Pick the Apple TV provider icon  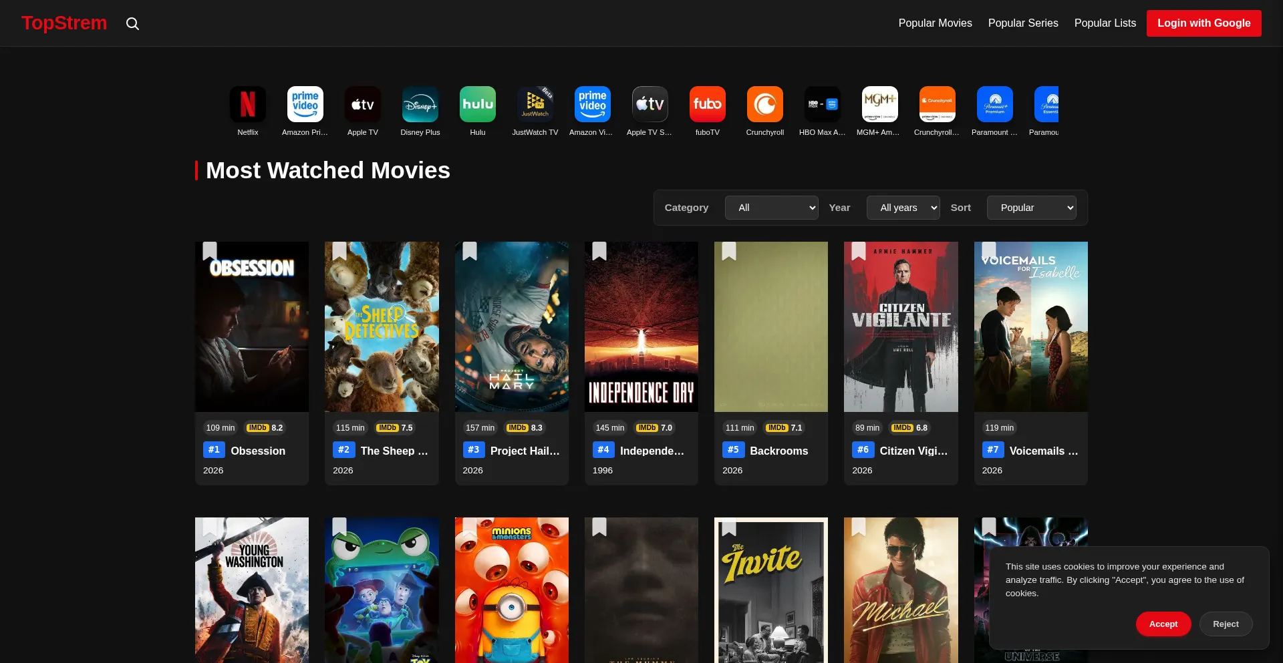point(363,104)
